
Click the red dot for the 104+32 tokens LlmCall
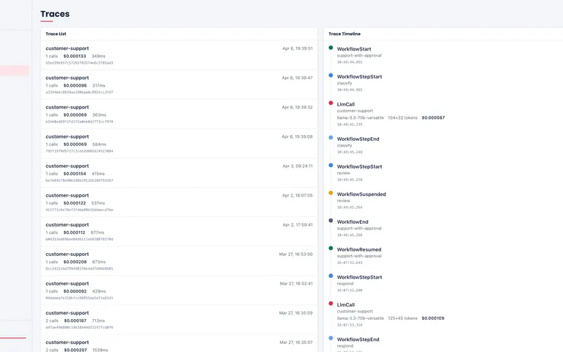(x=331, y=103)
